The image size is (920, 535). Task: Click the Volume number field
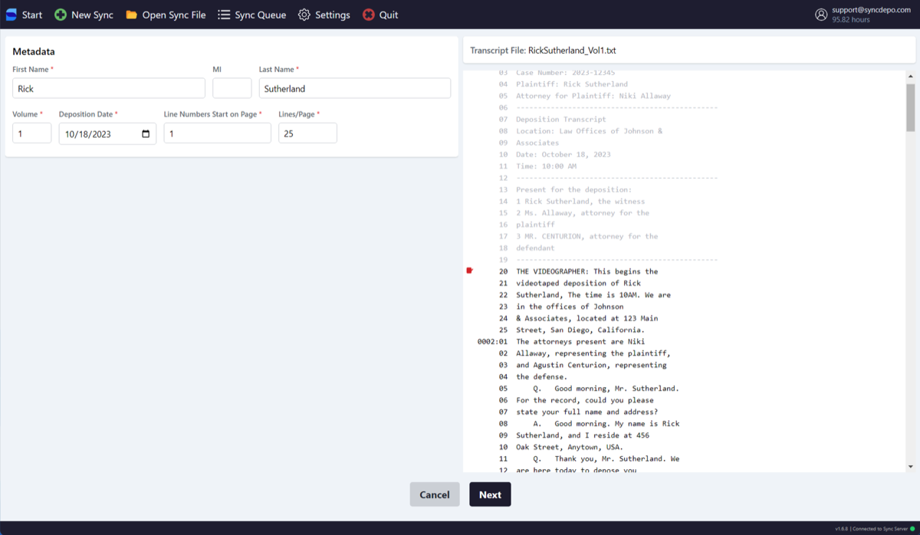(31, 133)
